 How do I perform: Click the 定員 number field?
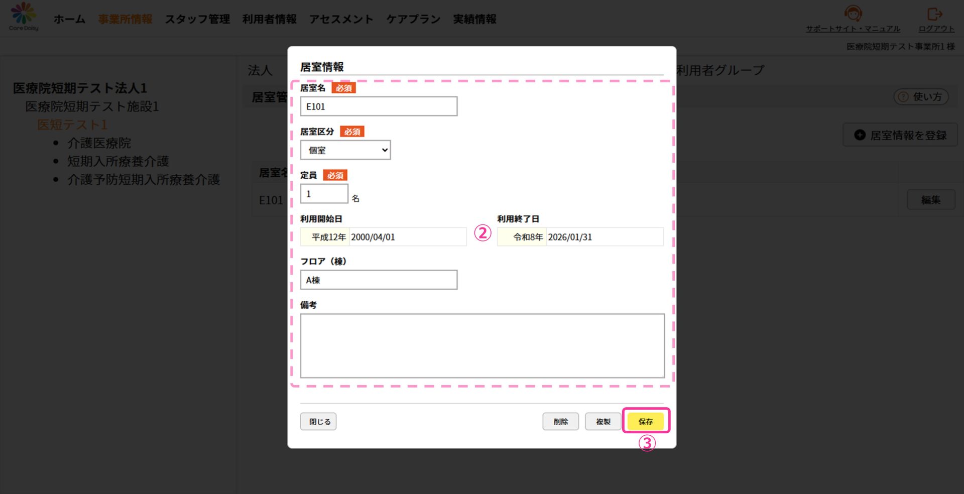[324, 194]
